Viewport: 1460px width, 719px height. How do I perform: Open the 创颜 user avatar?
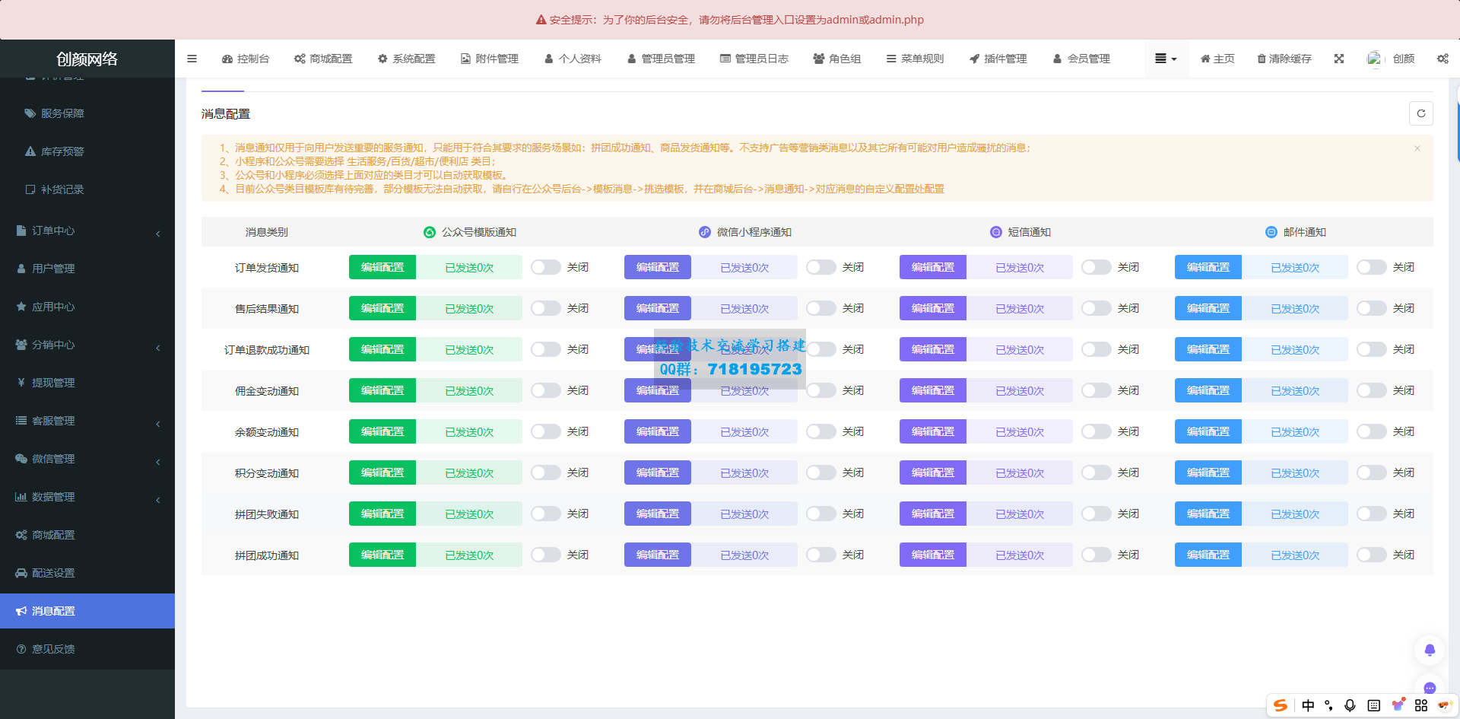tap(1374, 59)
